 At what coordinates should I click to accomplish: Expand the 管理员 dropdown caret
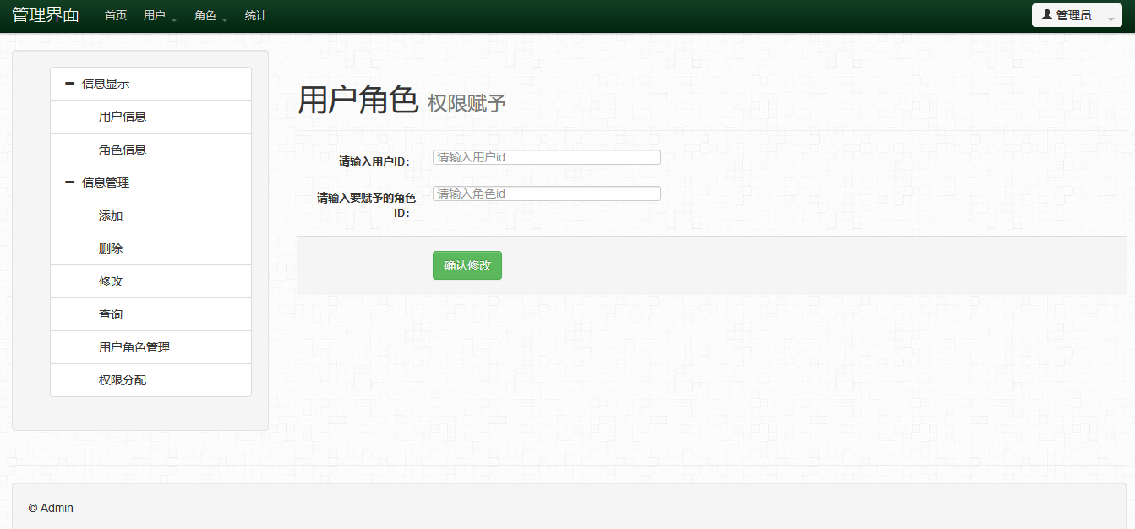tap(1110, 18)
